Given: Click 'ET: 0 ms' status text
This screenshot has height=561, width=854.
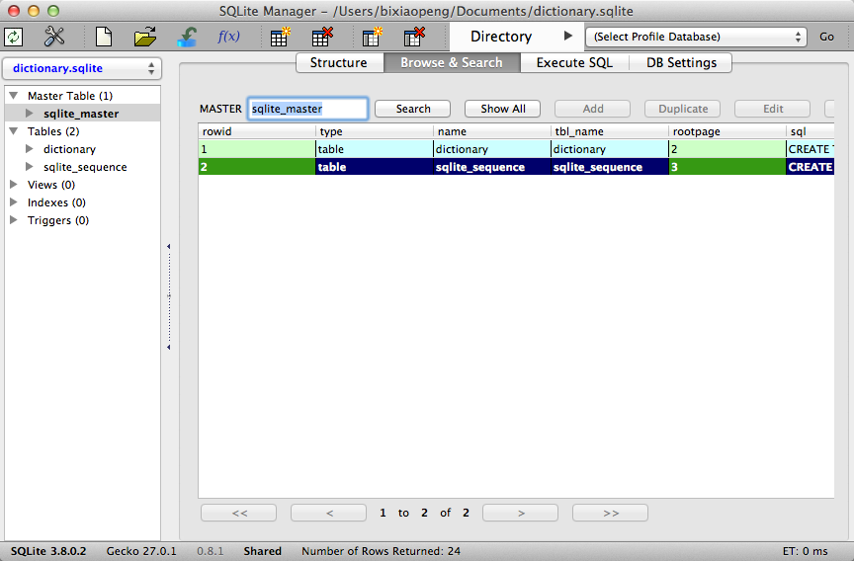Looking at the screenshot, I should (x=805, y=551).
